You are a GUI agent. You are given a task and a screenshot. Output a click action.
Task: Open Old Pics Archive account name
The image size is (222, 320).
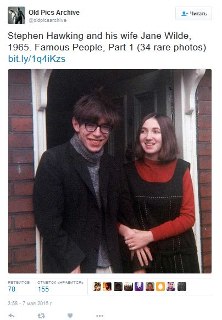click(x=54, y=12)
